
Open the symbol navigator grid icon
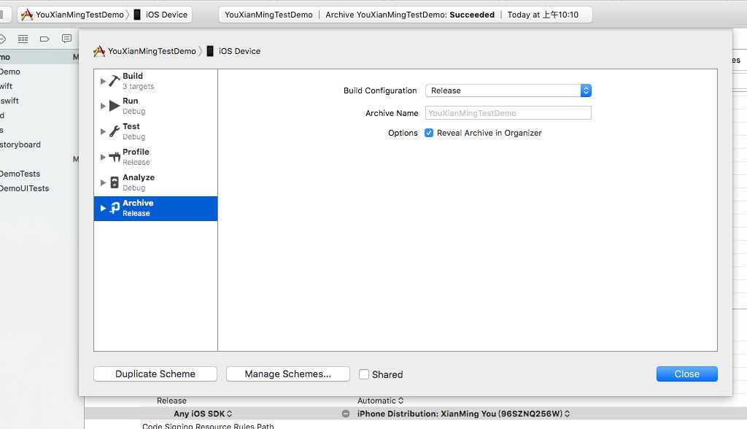click(23, 39)
